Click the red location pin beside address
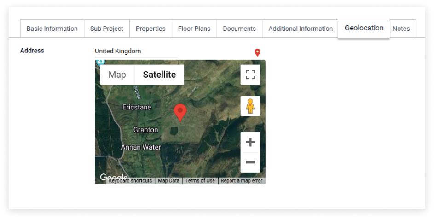The width and height of the screenshot is (434, 219). click(257, 53)
